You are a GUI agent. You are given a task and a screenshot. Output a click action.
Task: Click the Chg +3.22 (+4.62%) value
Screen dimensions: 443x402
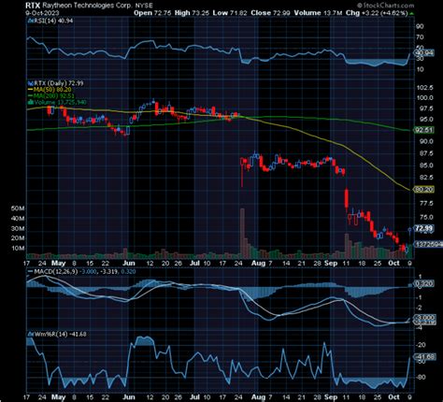[x=377, y=13]
